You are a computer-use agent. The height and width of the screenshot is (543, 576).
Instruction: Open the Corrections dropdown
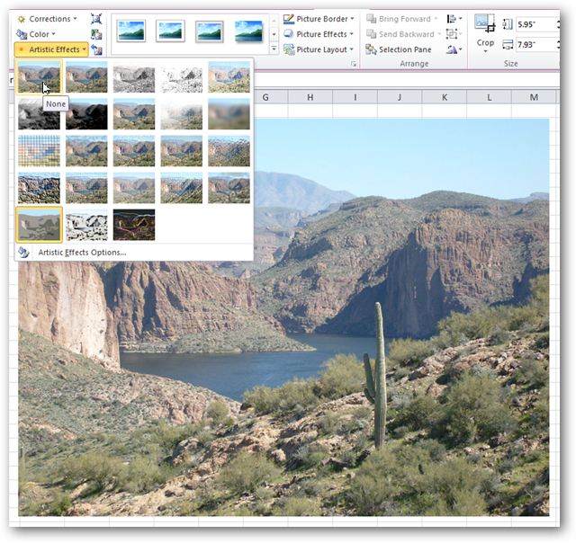[x=47, y=19]
